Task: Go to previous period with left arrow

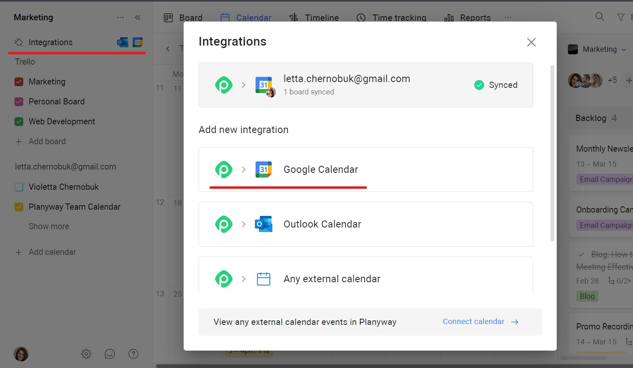Action: click(x=167, y=49)
